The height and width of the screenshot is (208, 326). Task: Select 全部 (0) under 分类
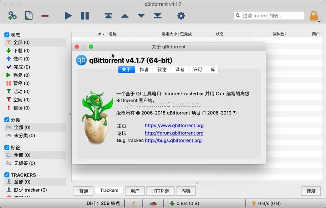(35, 127)
